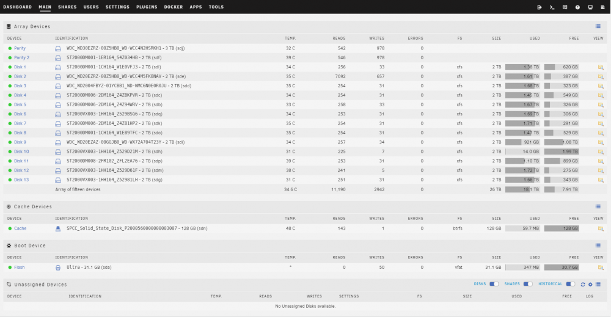Screen dimensions: 611x317
Task: Open the Disk 6 settings link
Action: [20, 114]
